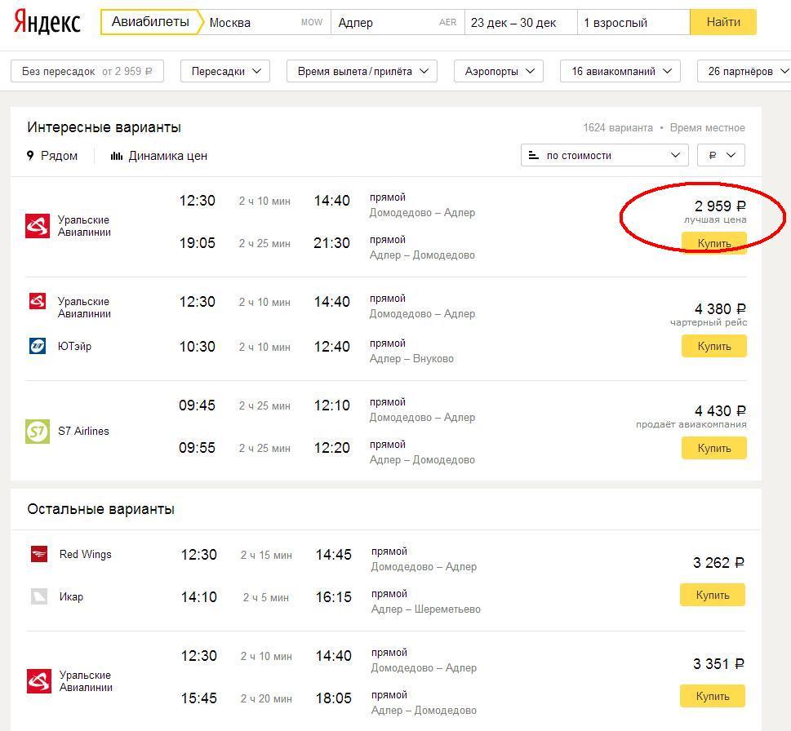Click the 10:30 ЮТэйр departure time
791x731 pixels.
click(x=198, y=347)
